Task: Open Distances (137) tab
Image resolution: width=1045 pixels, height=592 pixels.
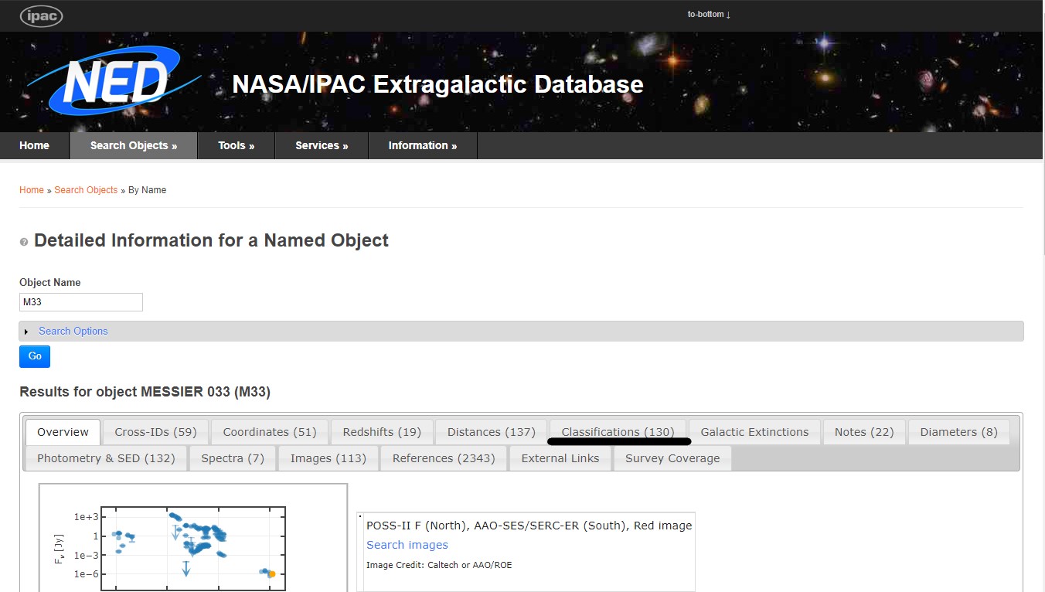Action: pyautogui.click(x=492, y=432)
